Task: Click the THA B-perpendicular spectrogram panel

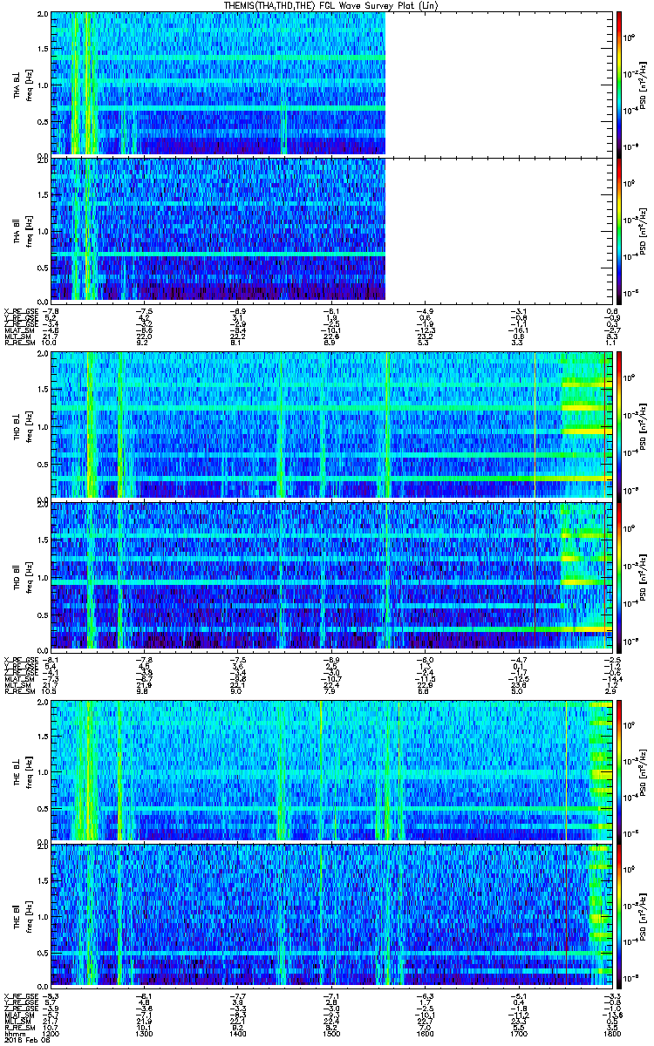Action: (x=331, y=85)
